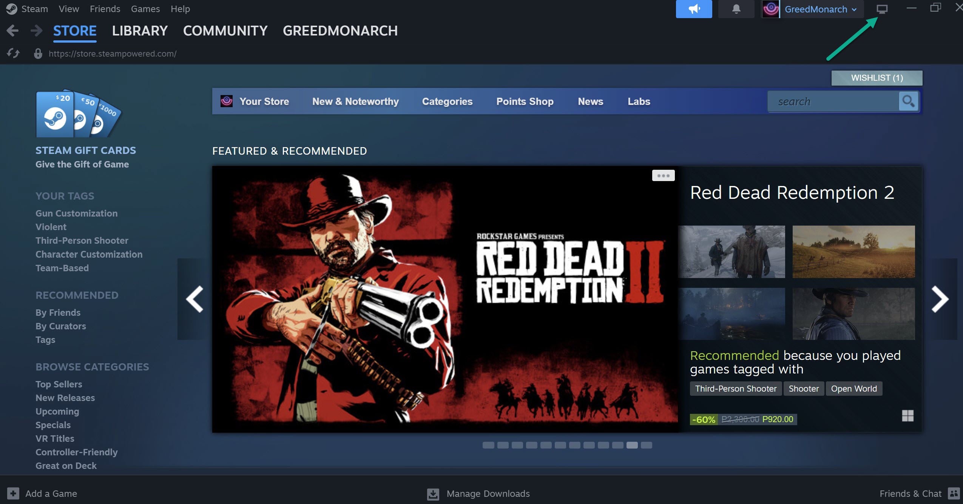The width and height of the screenshot is (963, 504).
Task: Reload the page with the refresh icon
Action: click(x=13, y=53)
